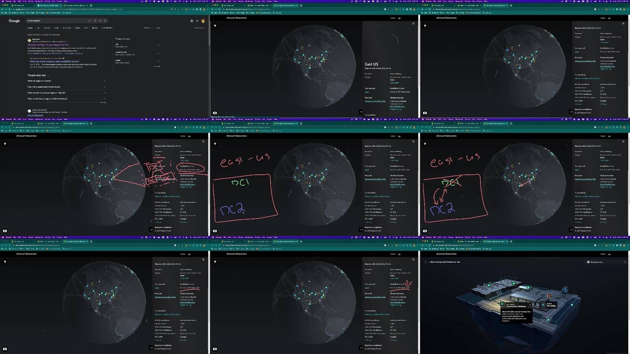Open navigation menu dropdown in datacenter tour

point(606,262)
